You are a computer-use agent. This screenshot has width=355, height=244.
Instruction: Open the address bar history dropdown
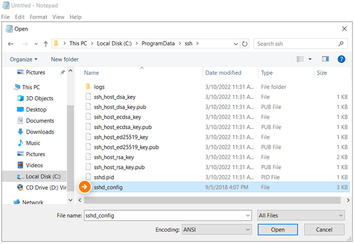tap(236, 44)
